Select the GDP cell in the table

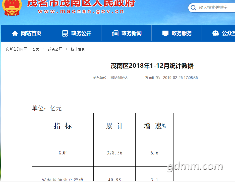[63, 153]
